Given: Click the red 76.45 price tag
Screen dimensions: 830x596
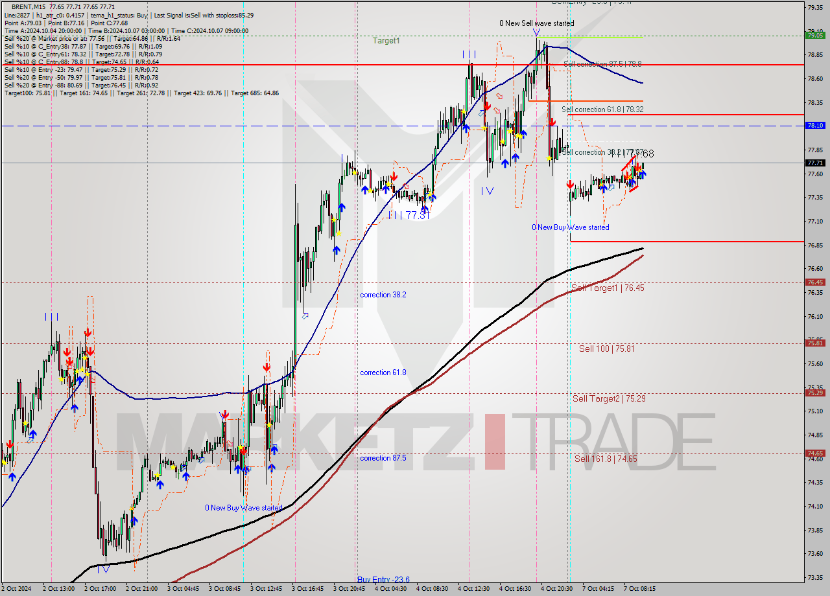Looking at the screenshot, I should (815, 282).
